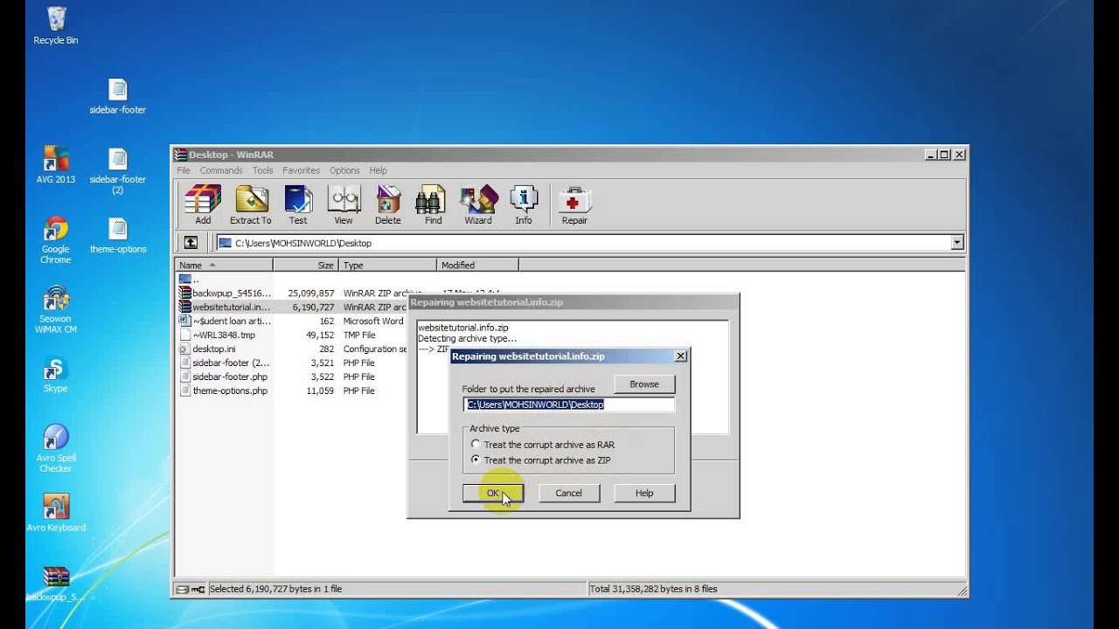Select the sidebar-footer desktop file icon
The image size is (1119, 629).
(118, 96)
